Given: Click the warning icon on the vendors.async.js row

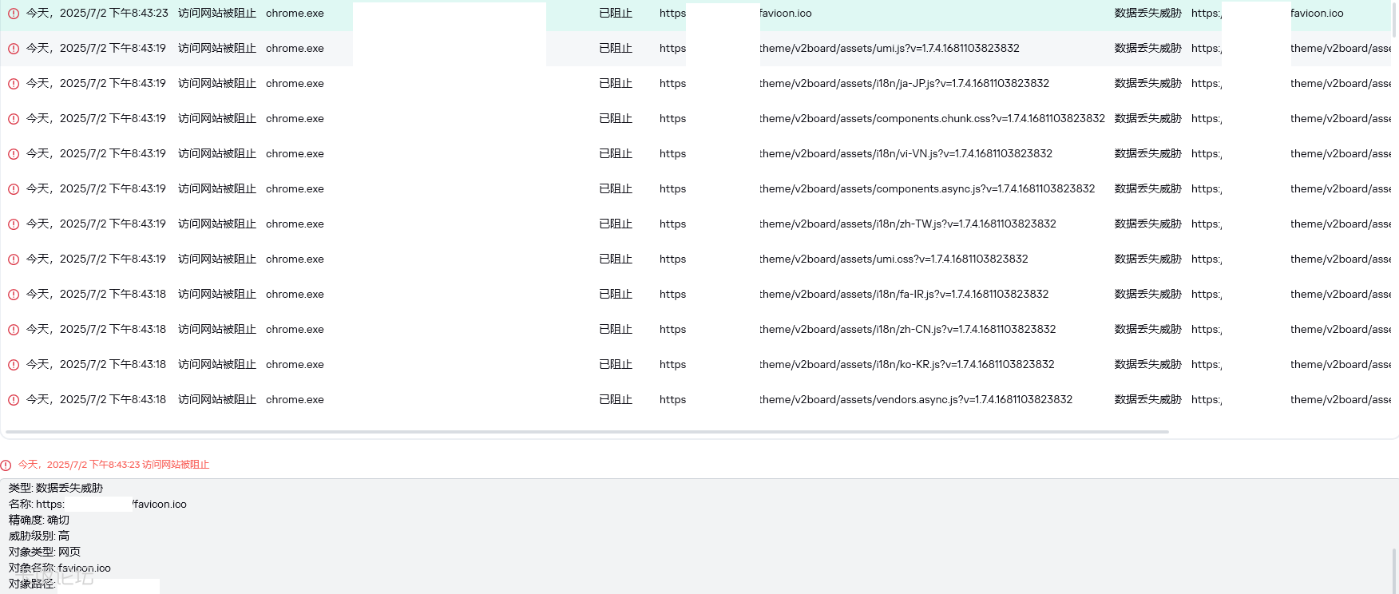Looking at the screenshot, I should click(14, 400).
